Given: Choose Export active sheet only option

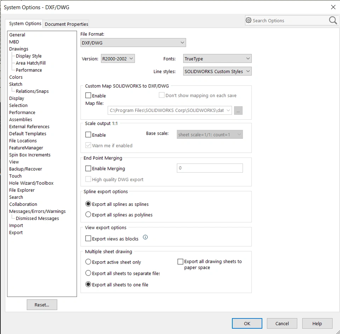Looking at the screenshot, I should (x=88, y=262).
